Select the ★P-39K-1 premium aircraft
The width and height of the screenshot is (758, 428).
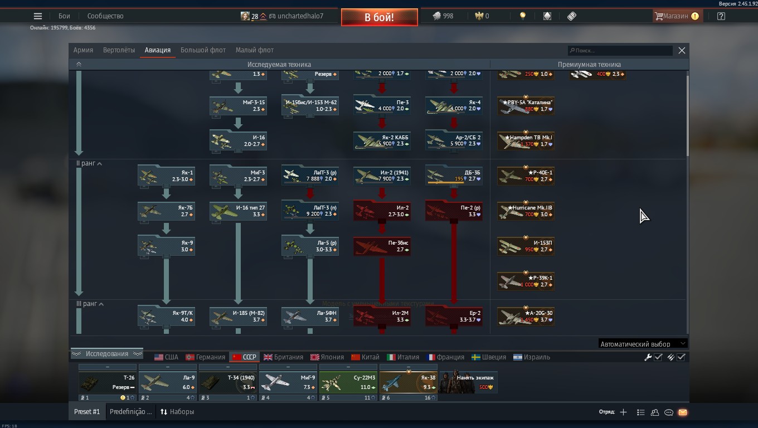[x=526, y=281]
